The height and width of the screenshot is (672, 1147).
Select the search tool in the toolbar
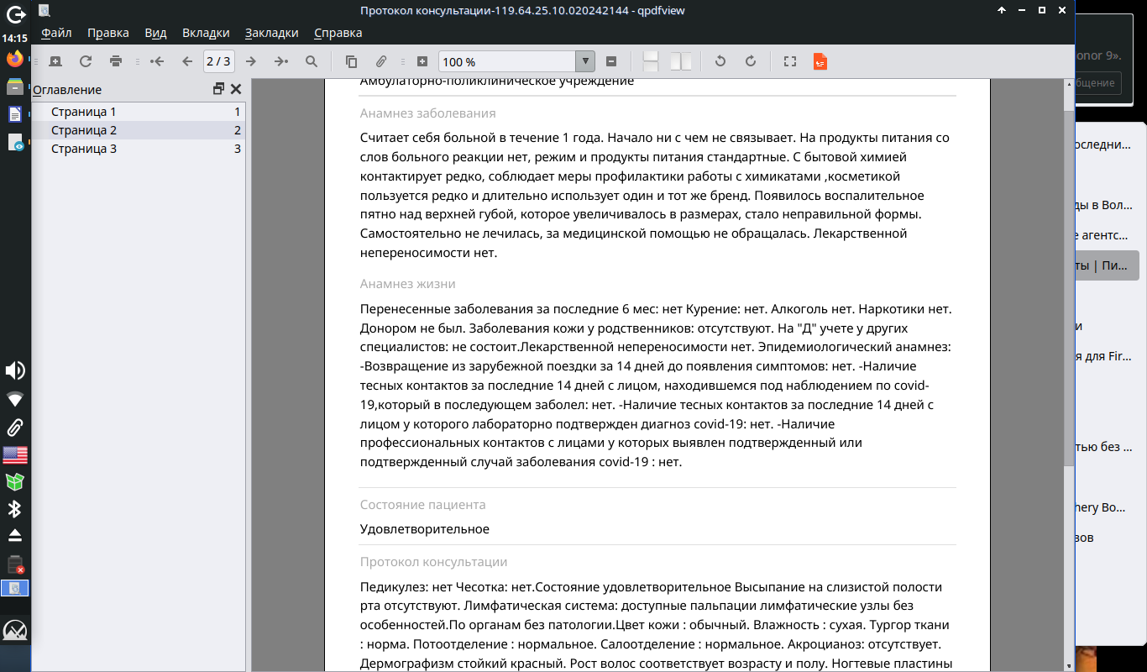[312, 60]
